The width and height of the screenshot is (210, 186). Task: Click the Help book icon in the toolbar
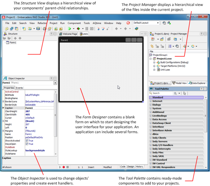click(x=136, y=29)
